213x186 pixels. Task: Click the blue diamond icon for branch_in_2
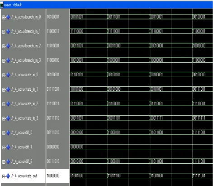[x=8, y=46]
